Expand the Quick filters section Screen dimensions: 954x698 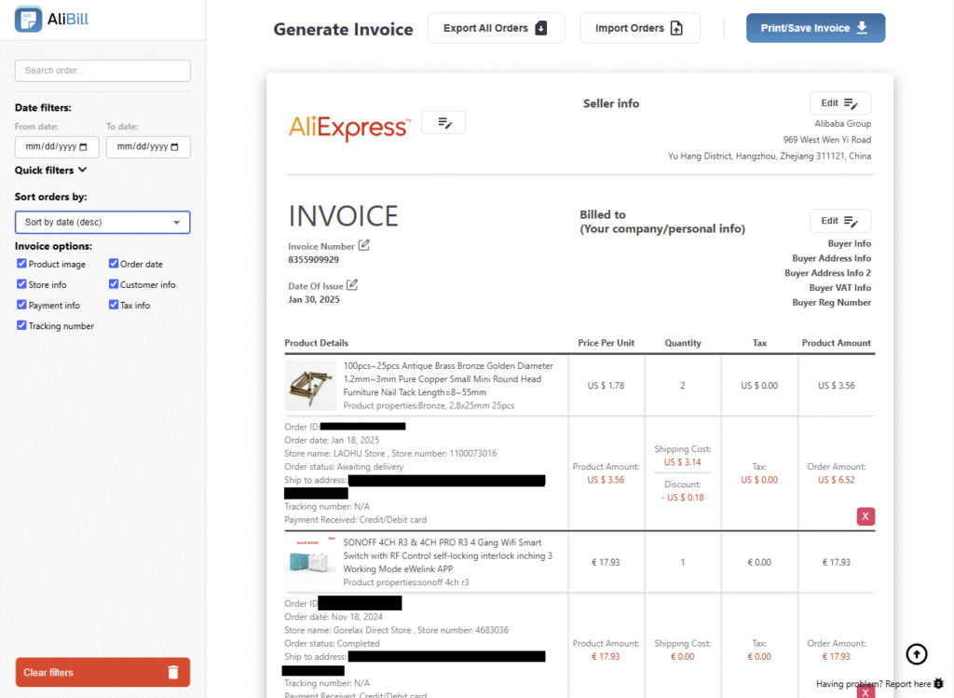[51, 171]
